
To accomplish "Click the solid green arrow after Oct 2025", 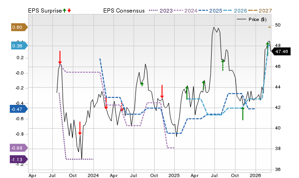I will pyautogui.click(x=243, y=113).
